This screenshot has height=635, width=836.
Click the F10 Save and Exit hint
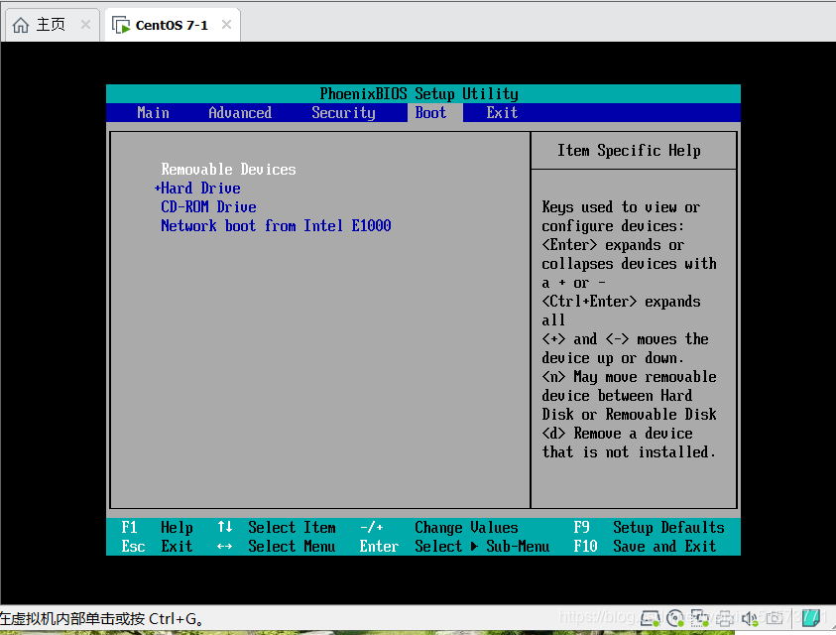click(645, 546)
